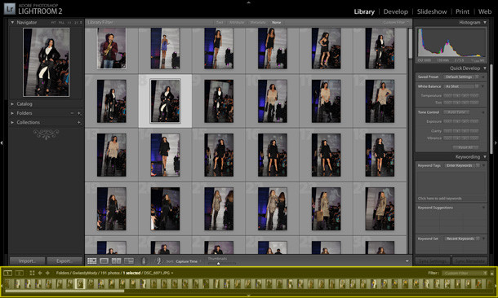The image size is (498, 298).
Task: Collapse the Histogram panel
Action: click(x=485, y=23)
